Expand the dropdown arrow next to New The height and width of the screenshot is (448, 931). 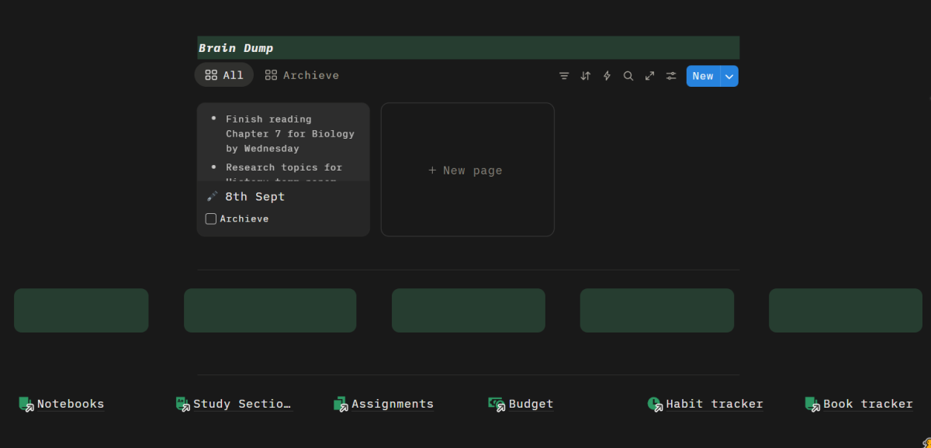point(729,76)
